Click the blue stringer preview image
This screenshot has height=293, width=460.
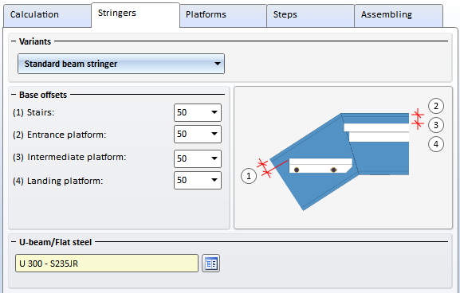click(340, 162)
